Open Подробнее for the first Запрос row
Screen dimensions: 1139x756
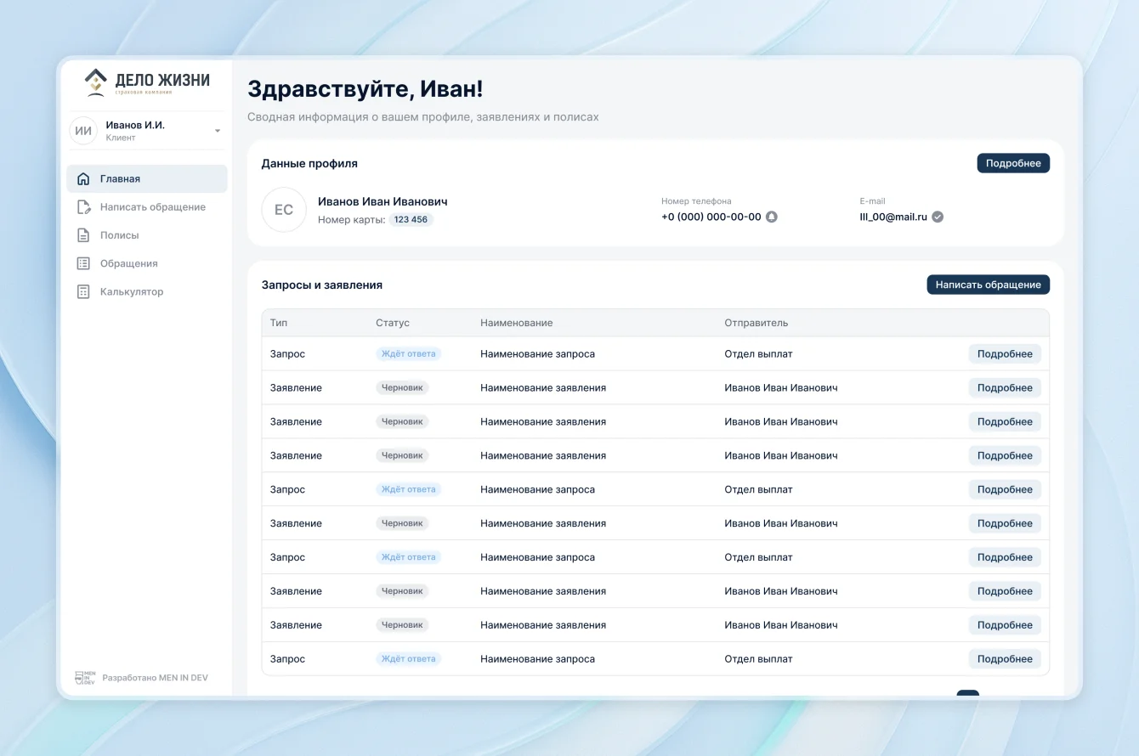pyautogui.click(x=1005, y=354)
